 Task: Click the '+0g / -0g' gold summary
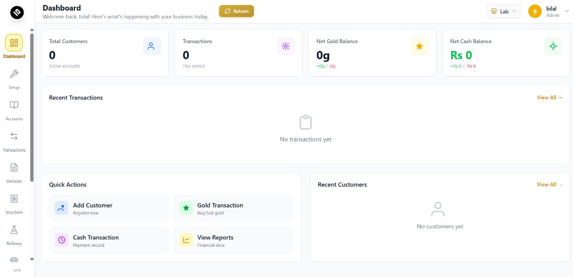pos(326,66)
